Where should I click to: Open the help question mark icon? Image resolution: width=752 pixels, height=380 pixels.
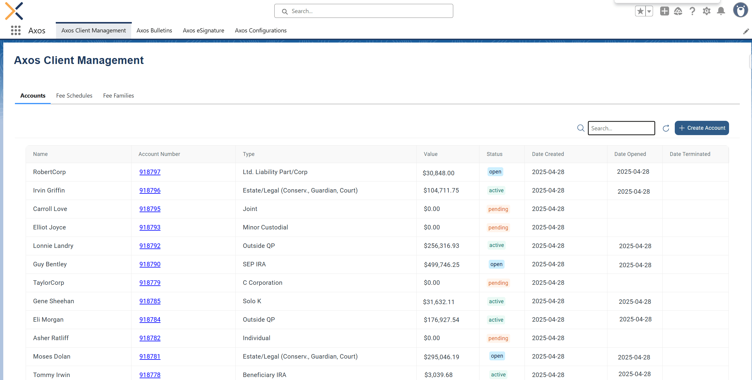692,11
